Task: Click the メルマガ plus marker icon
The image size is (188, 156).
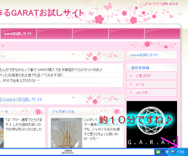Action: click(x=131, y=93)
